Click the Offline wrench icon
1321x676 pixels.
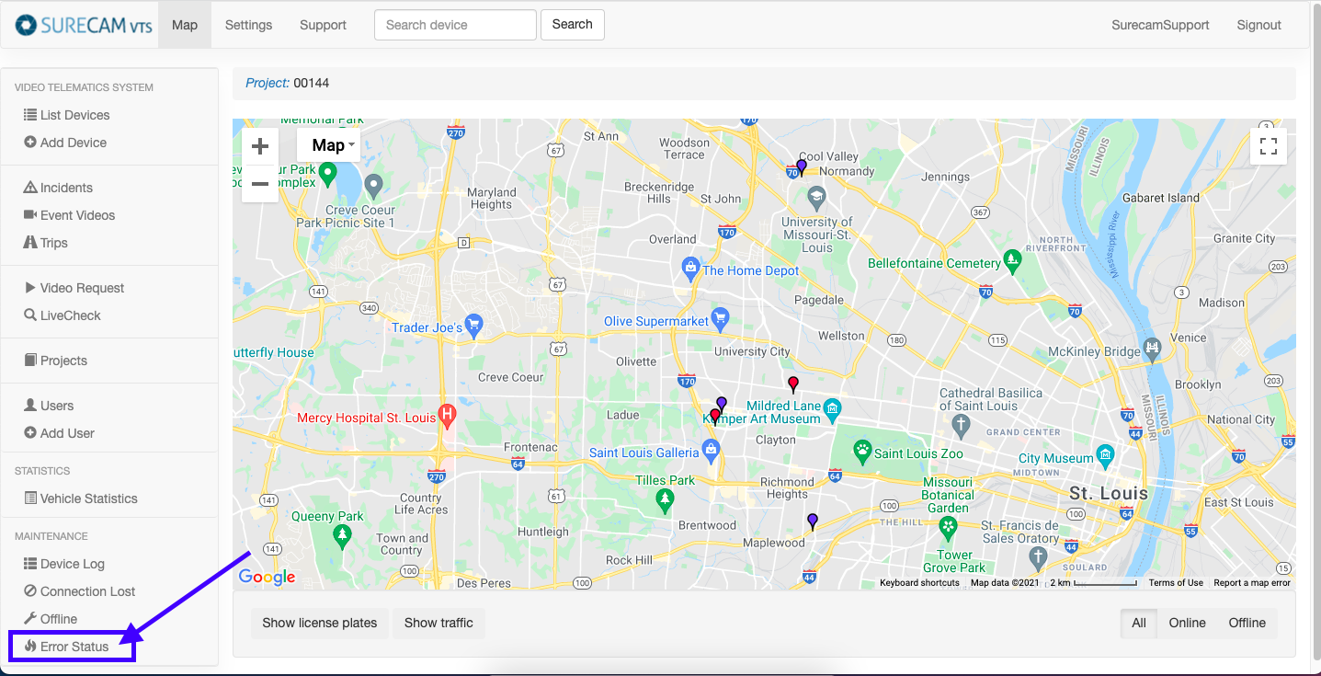30,619
